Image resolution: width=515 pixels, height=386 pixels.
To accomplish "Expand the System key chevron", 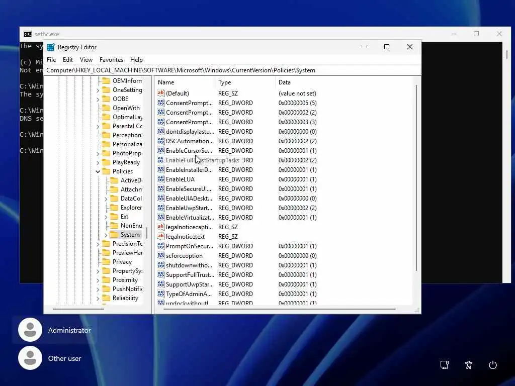I will (106, 235).
